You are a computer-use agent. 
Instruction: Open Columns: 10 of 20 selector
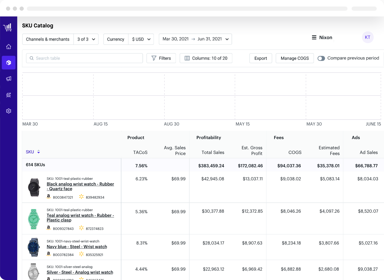point(206,58)
